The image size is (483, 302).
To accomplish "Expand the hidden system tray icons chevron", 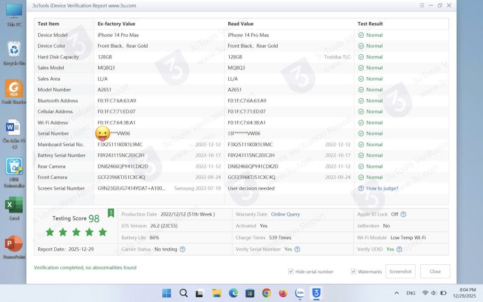I will (x=397, y=293).
